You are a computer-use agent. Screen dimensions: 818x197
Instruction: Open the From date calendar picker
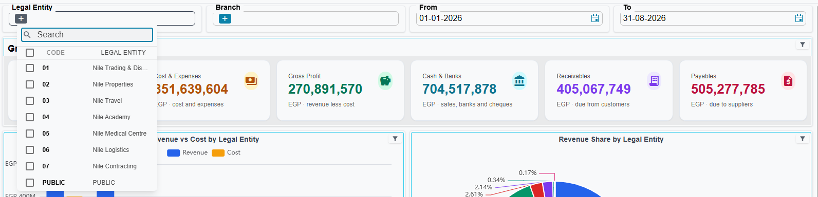(595, 18)
